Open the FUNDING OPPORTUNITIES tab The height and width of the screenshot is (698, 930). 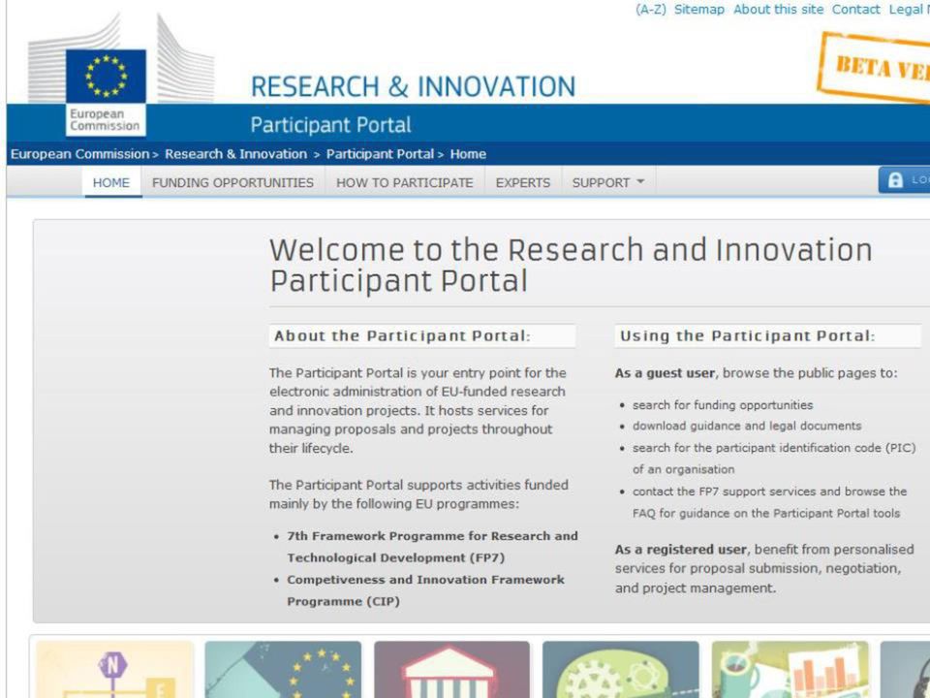(232, 182)
